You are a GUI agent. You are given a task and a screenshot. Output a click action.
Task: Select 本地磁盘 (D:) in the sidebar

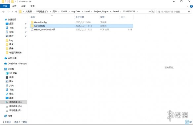(16, 106)
